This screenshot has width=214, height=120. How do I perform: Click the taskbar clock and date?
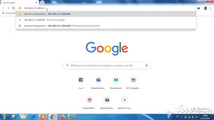205,117
